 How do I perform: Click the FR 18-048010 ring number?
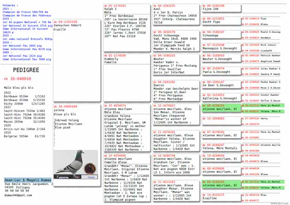point(18,79)
